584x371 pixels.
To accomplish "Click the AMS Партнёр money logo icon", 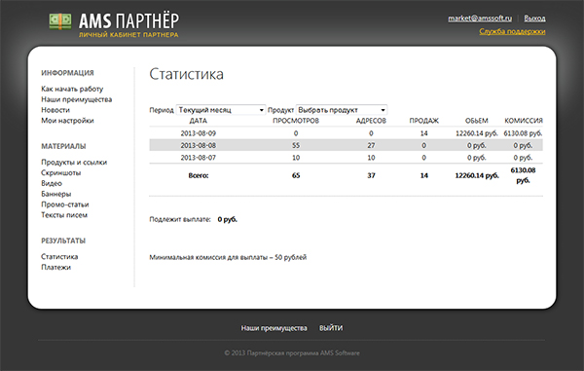I will click(60, 21).
